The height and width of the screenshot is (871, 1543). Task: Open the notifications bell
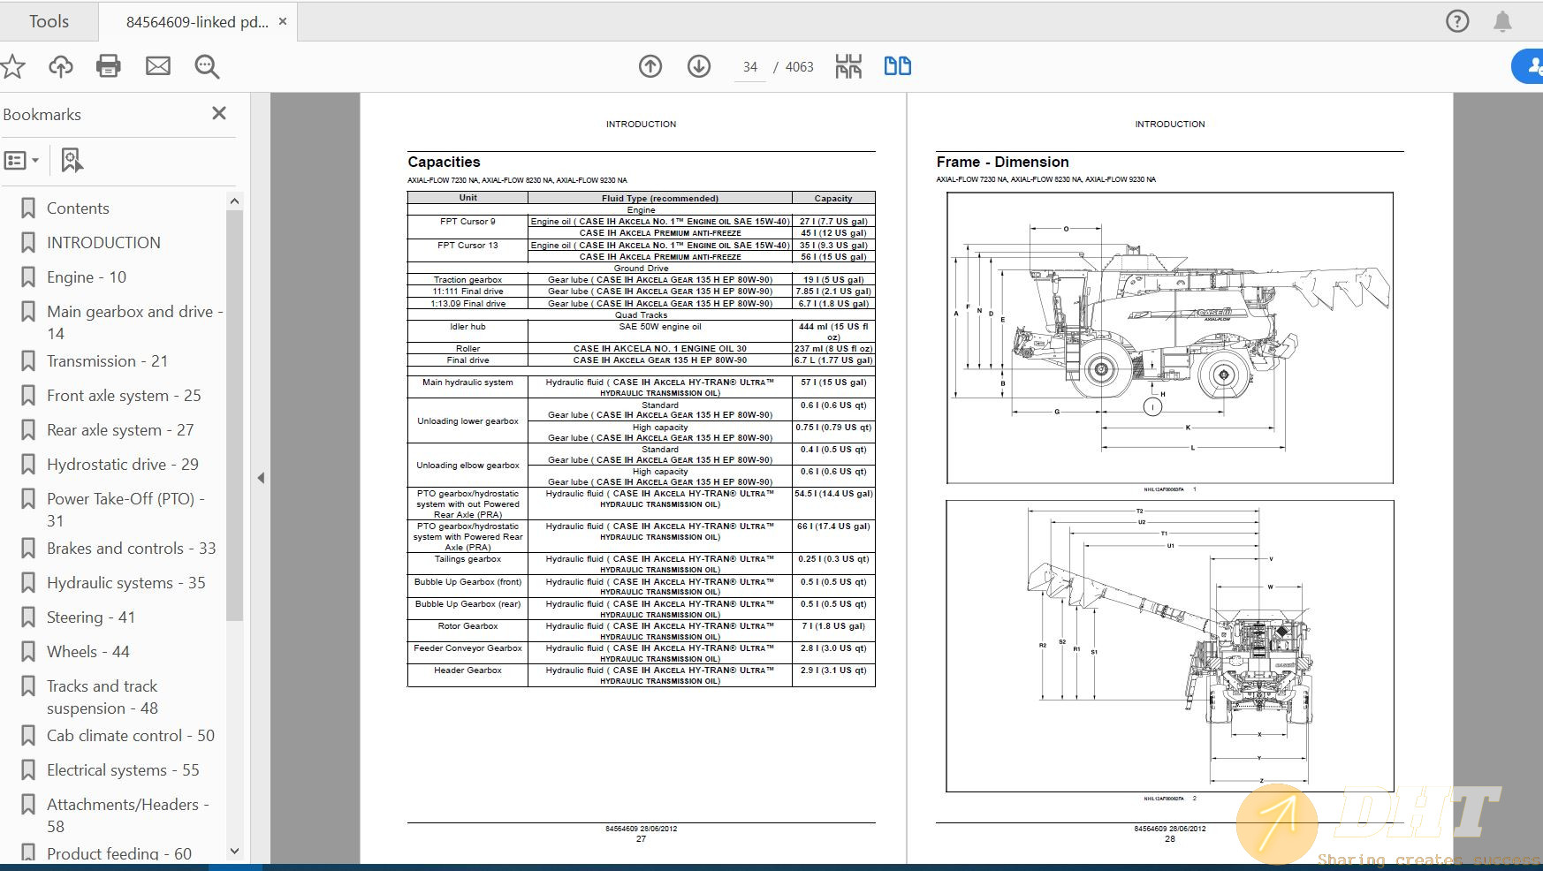tap(1502, 21)
